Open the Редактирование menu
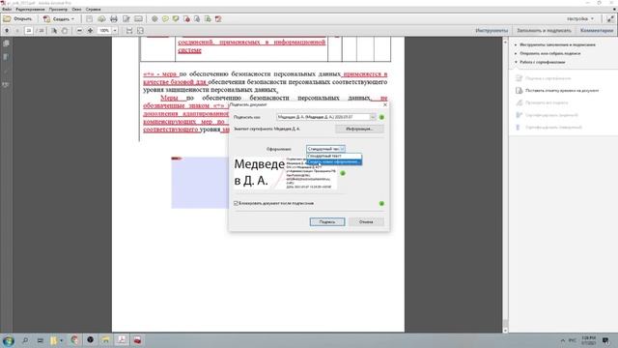This screenshot has width=618, height=348. point(30,9)
